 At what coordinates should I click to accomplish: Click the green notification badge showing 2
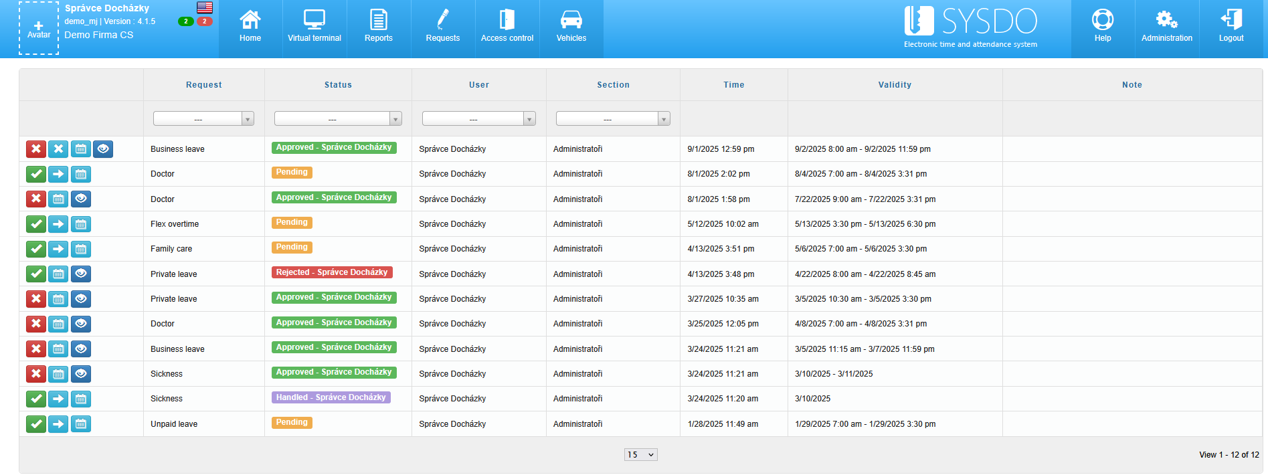[186, 21]
